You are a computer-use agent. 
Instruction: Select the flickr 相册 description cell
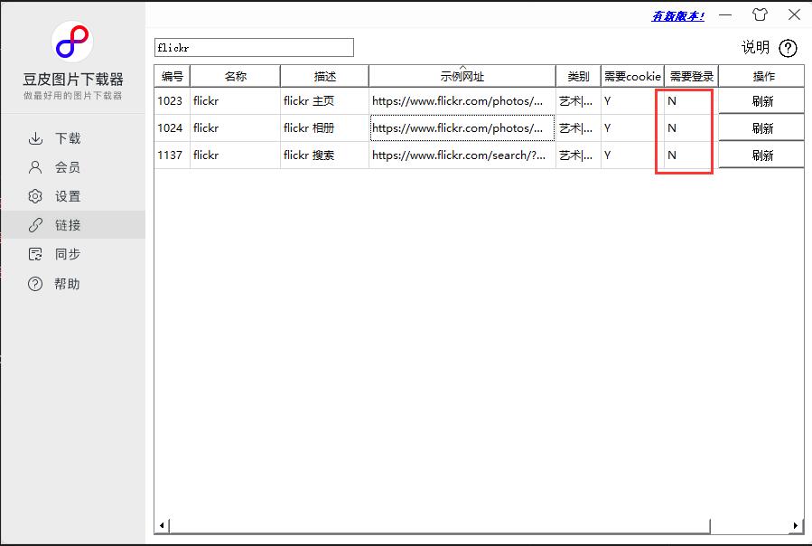point(324,128)
